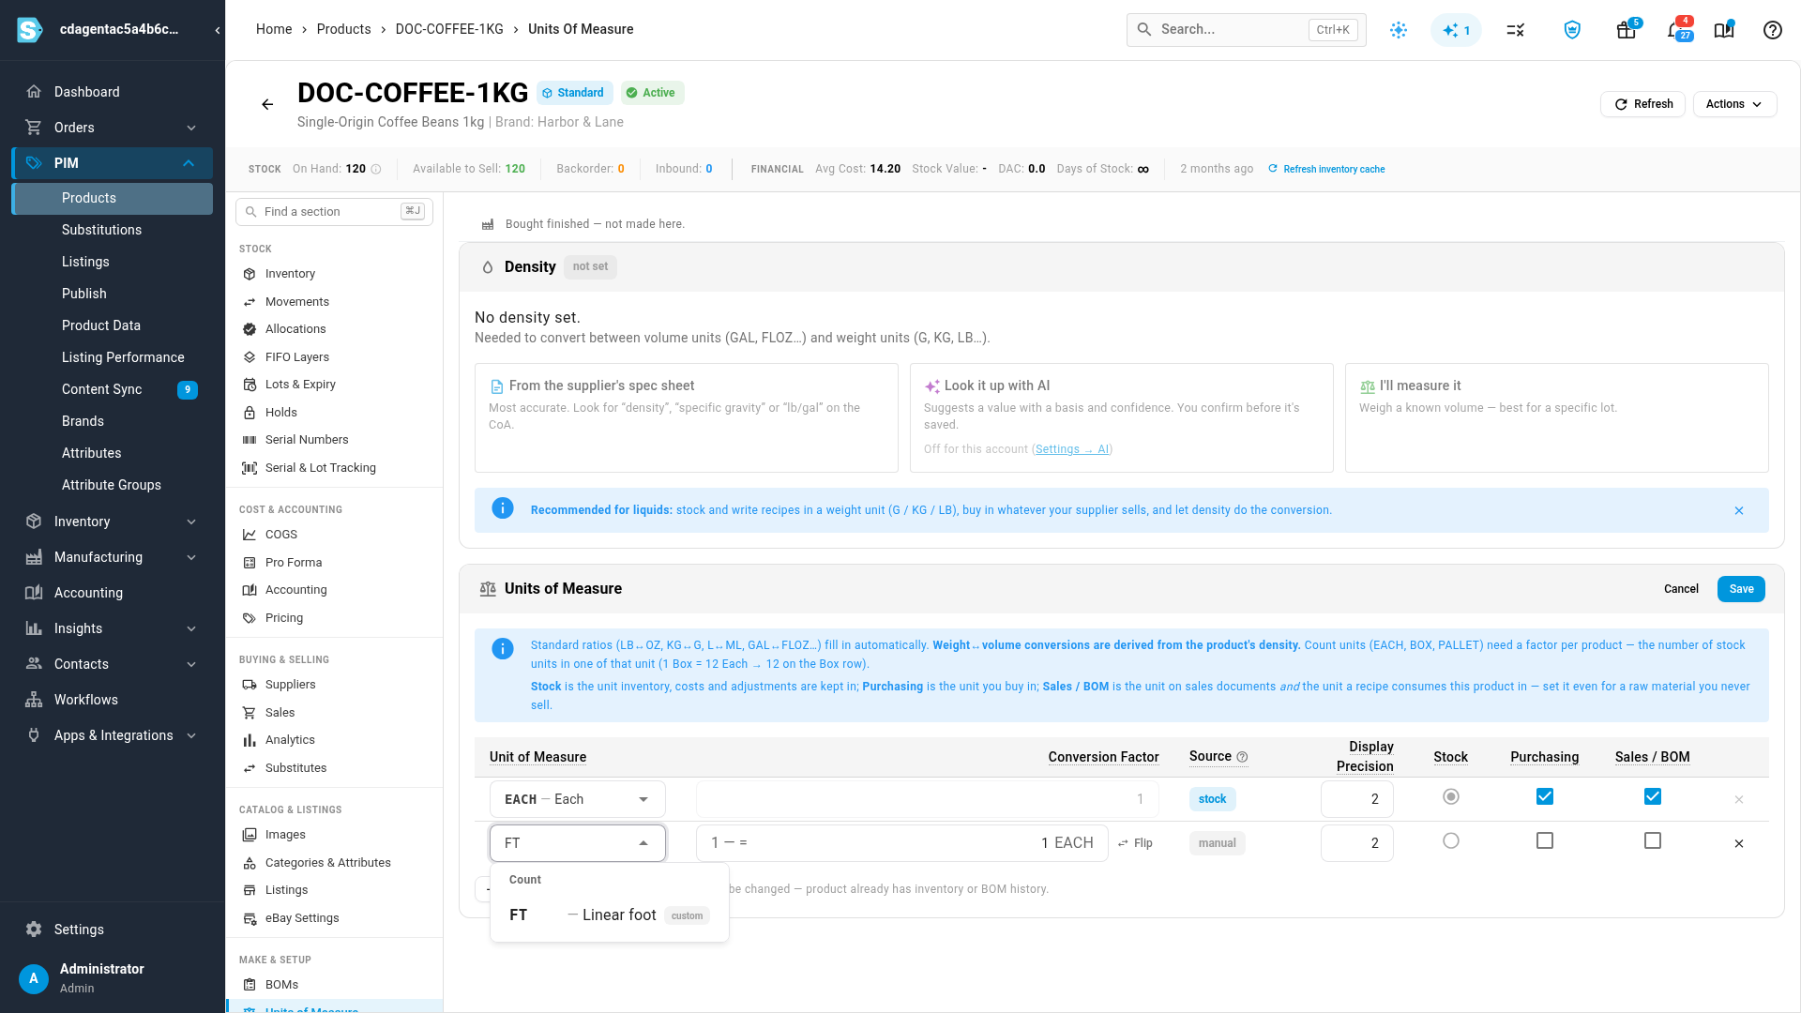The width and height of the screenshot is (1801, 1013).
Task: Open the notifications bell icon
Action: click(1677, 29)
